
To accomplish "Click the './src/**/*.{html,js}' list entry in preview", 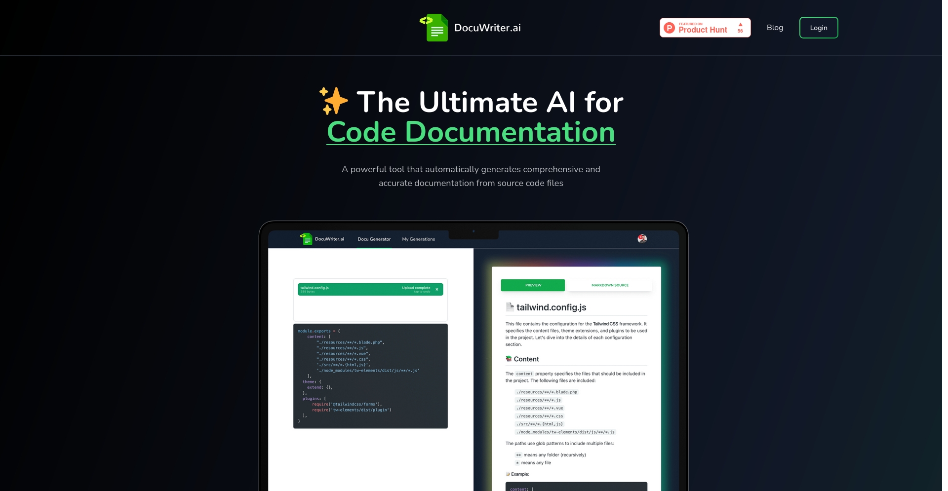I will pyautogui.click(x=540, y=424).
